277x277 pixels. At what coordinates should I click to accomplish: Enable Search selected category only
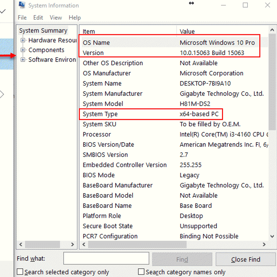tap(20, 271)
